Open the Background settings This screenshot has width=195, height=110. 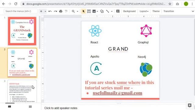[129, 11]
